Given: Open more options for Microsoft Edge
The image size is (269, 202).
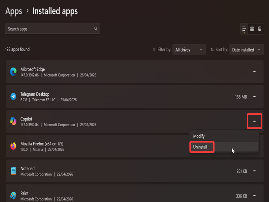Looking at the screenshot, I should (255, 72).
